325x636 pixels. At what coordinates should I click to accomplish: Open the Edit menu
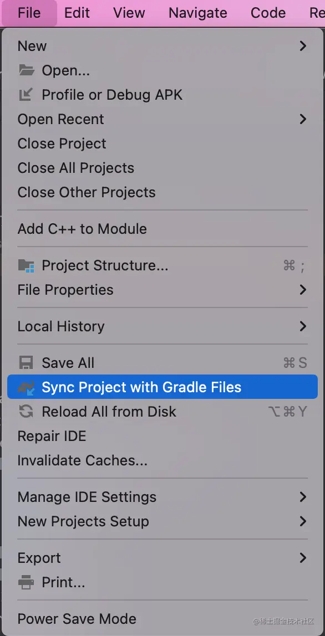click(x=77, y=13)
